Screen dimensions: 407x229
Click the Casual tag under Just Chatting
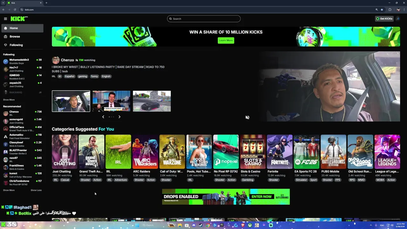coord(65,180)
